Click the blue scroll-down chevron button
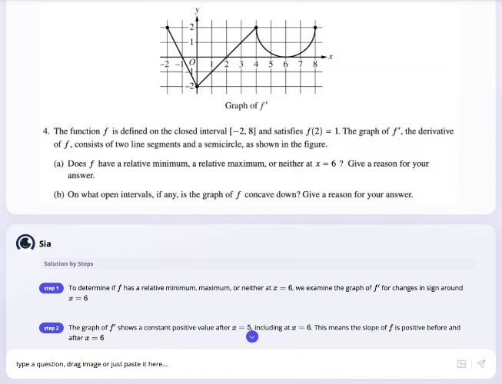The height and width of the screenshot is (384, 502). (x=252, y=336)
